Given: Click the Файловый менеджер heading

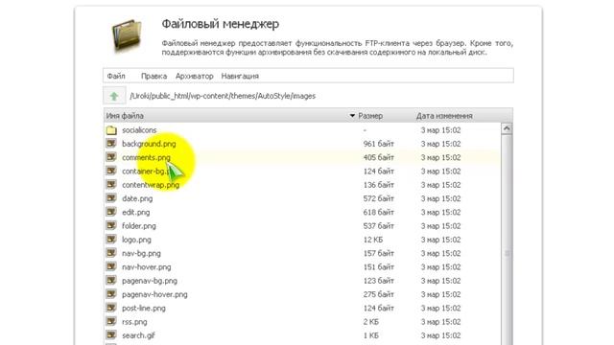Looking at the screenshot, I should coord(221,24).
